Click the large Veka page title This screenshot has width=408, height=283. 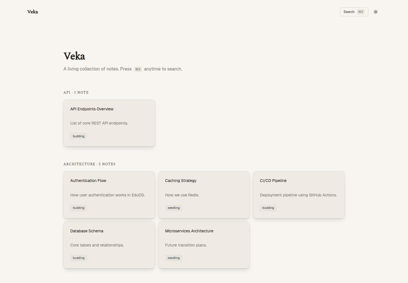(x=74, y=56)
